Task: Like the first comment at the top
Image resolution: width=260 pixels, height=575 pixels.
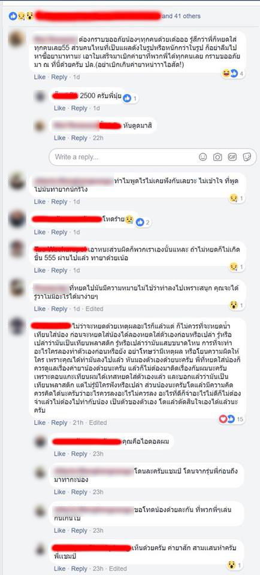Action: click(40, 77)
